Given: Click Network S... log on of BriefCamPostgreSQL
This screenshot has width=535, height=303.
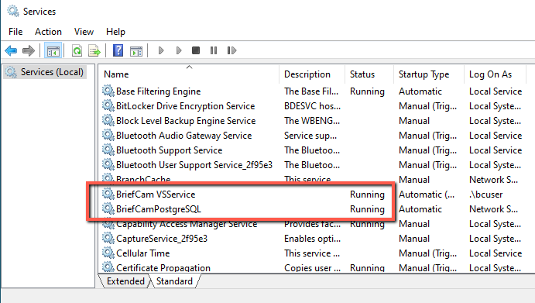Looking at the screenshot, I should [x=493, y=208].
